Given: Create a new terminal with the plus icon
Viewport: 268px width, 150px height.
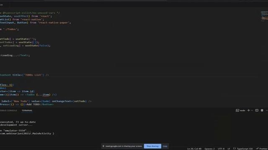Looking at the screenshot, I should pos(248,110).
